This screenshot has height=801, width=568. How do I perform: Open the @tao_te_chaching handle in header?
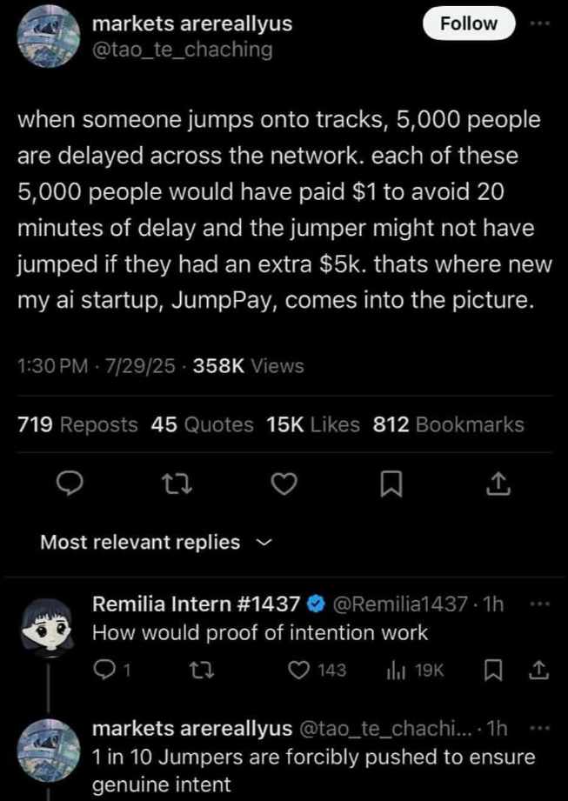click(x=182, y=50)
